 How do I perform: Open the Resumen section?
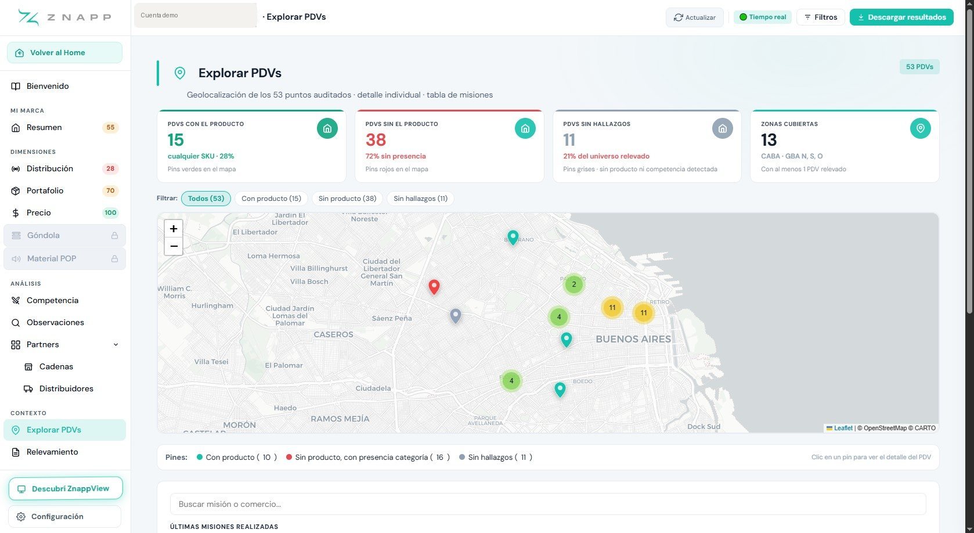(x=65, y=127)
